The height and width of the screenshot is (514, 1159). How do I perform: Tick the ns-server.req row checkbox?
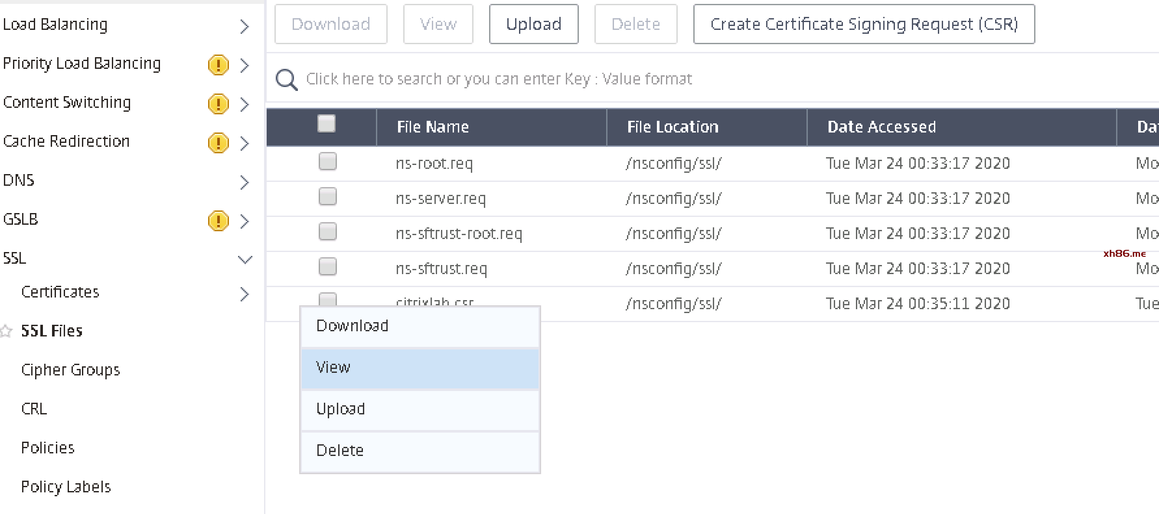327,196
